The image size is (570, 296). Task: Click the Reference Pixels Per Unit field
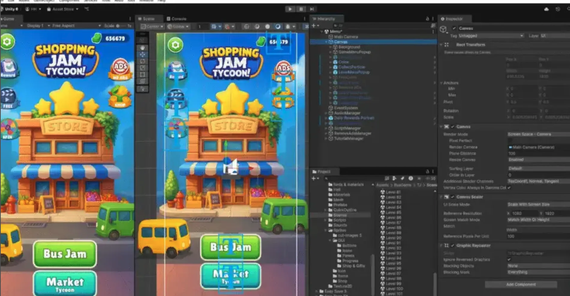pos(538,236)
